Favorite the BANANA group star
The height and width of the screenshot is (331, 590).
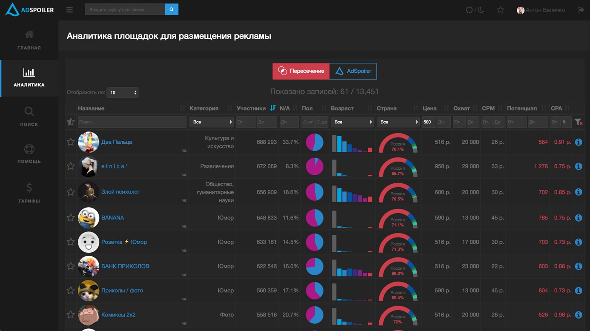pos(71,218)
